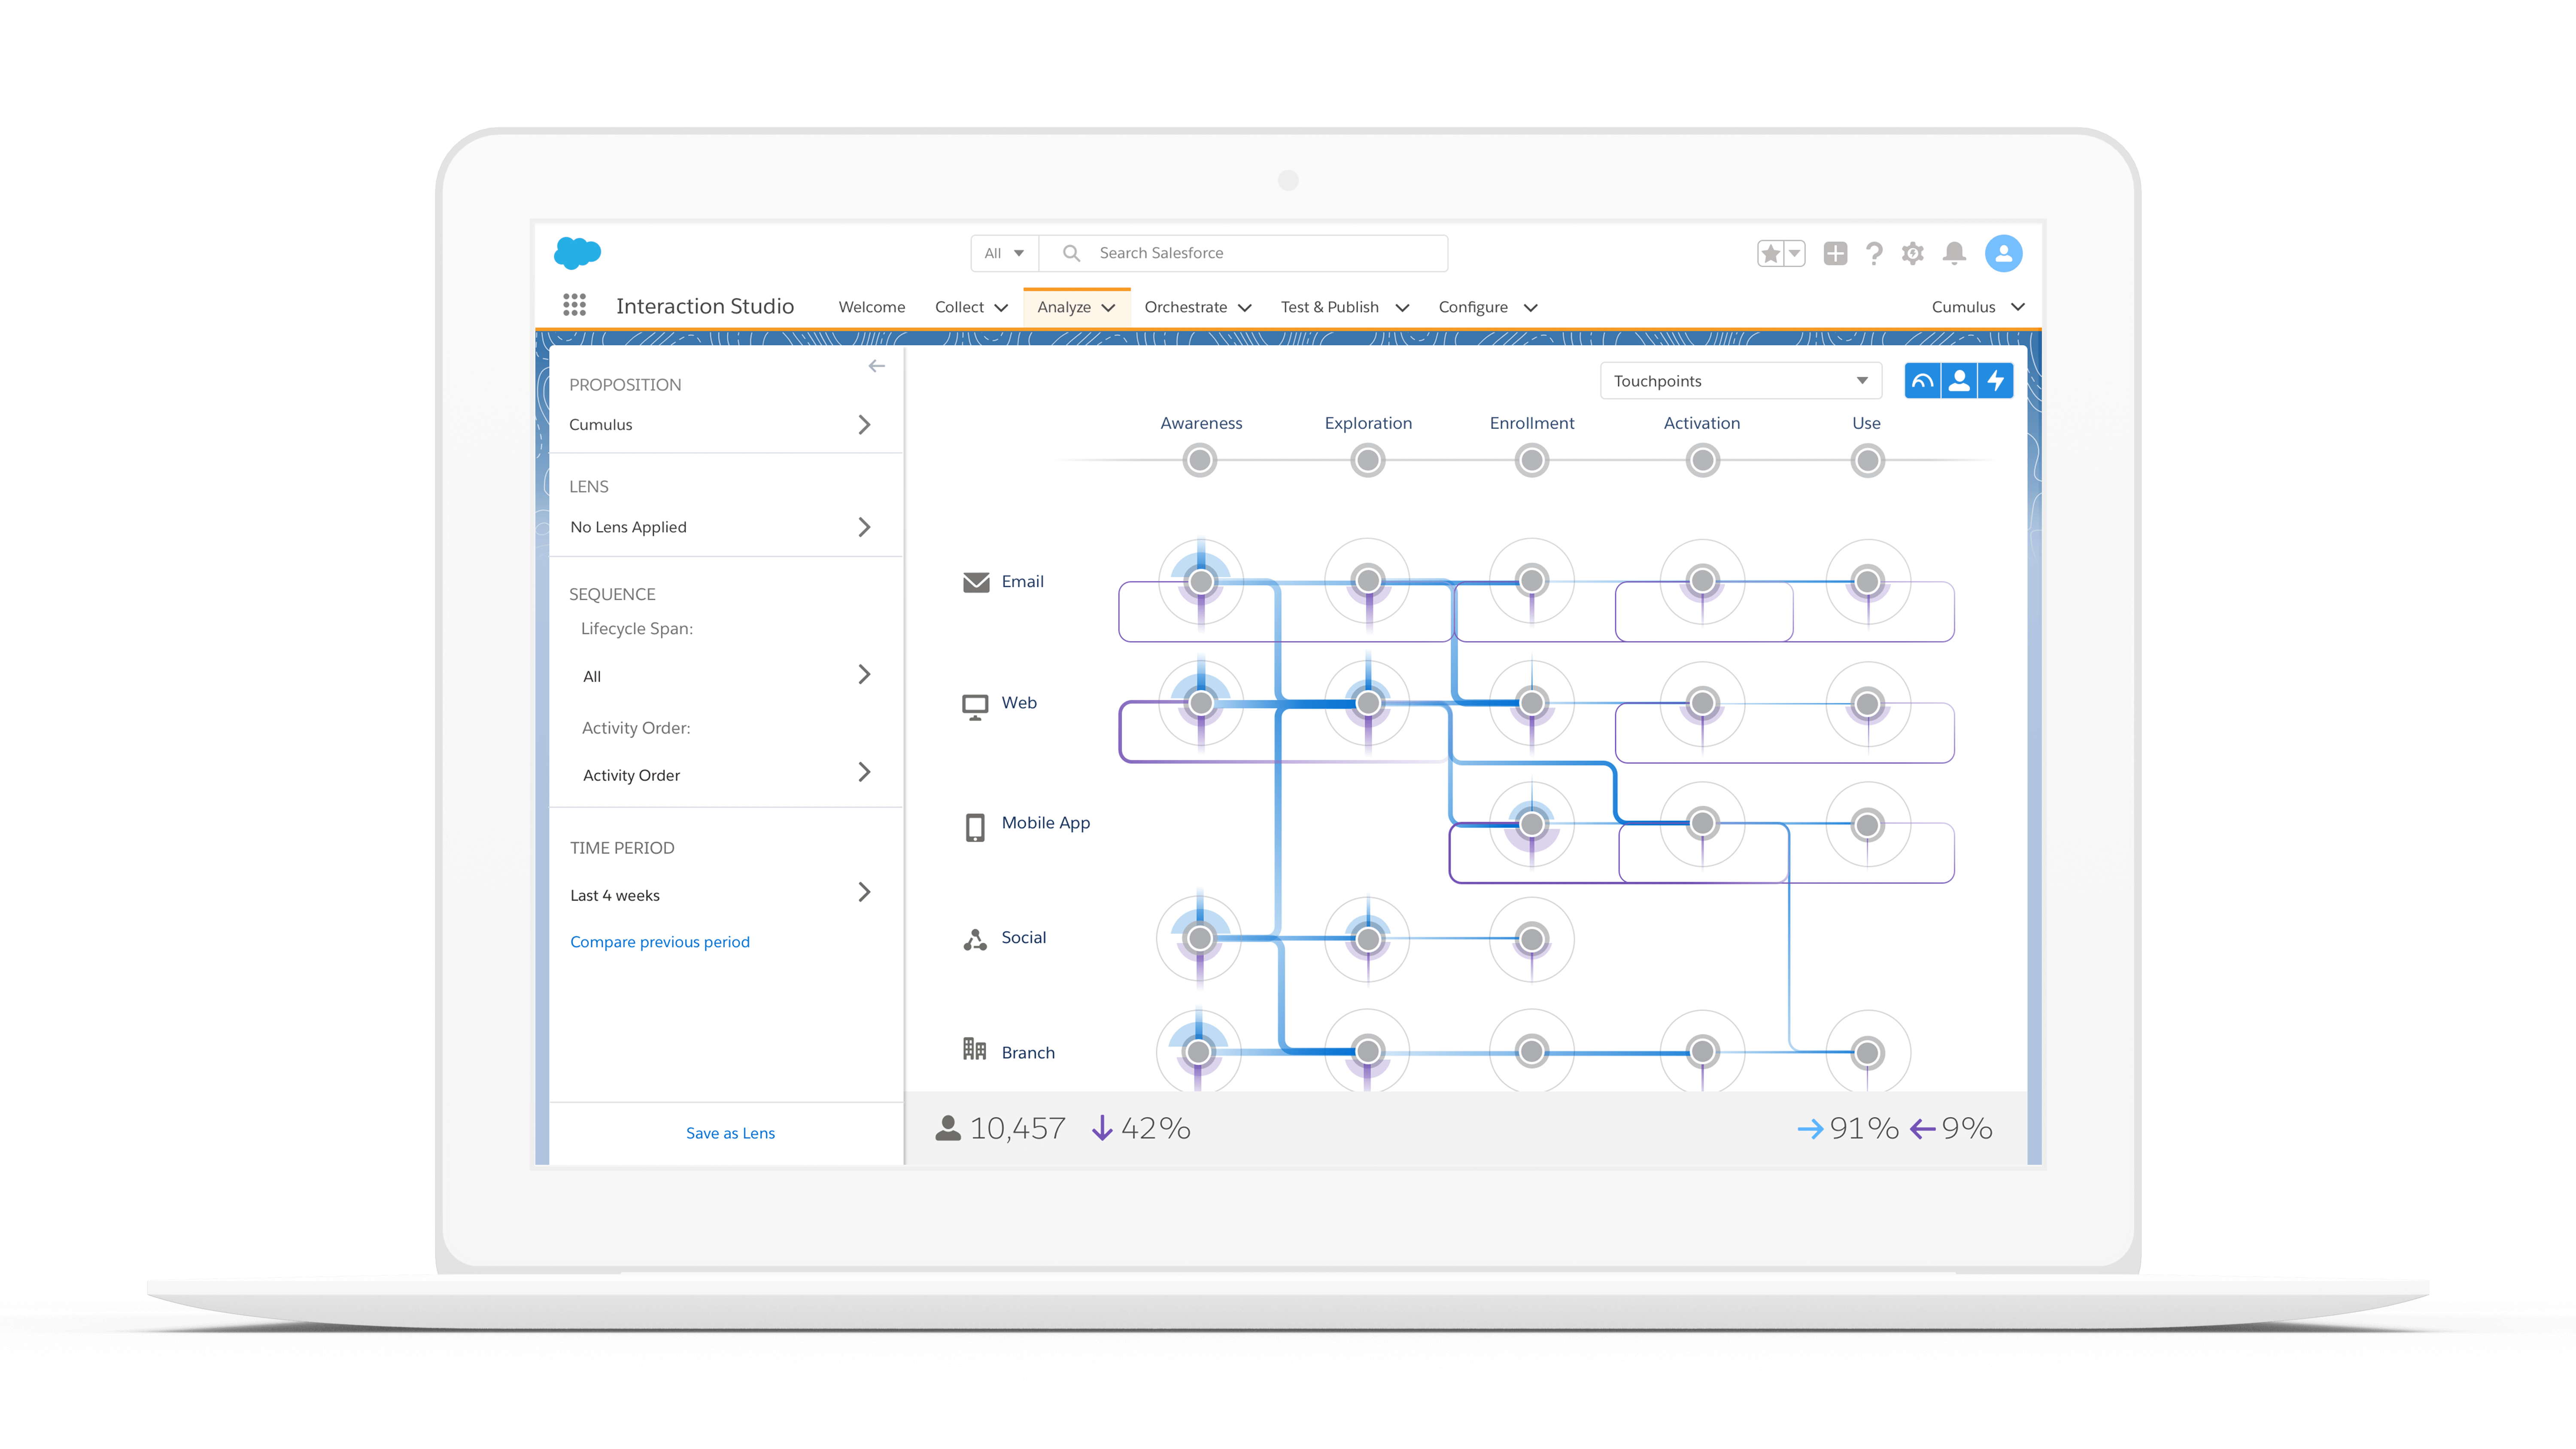Screen dimensions: 2576x1449
Task: Open the favorites star icon
Action: [x=1770, y=254]
